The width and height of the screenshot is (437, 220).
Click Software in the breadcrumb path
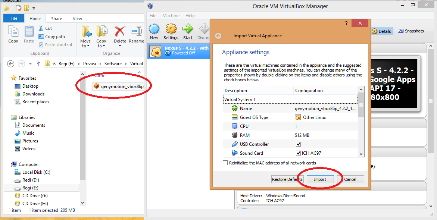(x=113, y=64)
